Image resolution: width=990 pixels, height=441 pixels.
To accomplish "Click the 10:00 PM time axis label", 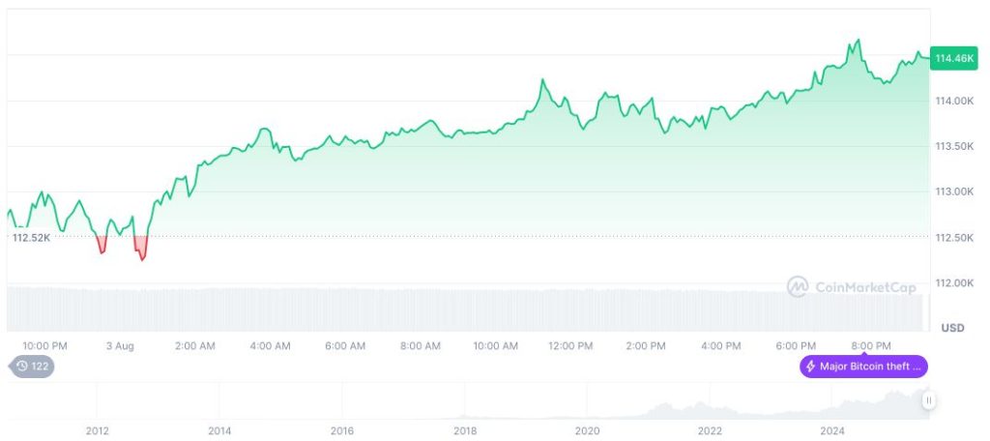I will tap(45, 345).
